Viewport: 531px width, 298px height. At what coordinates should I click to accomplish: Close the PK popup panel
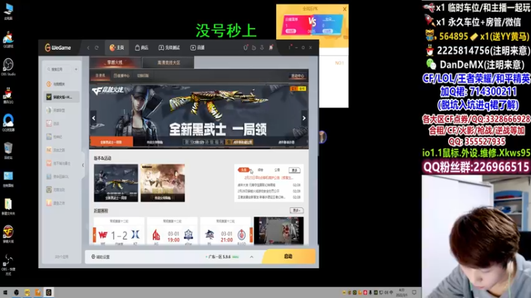(x=344, y=9)
